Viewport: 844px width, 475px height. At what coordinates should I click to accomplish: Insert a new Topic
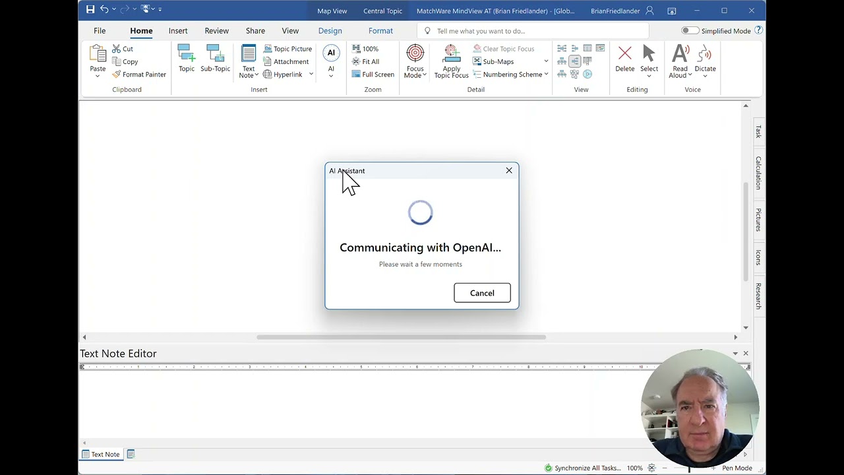(x=187, y=58)
